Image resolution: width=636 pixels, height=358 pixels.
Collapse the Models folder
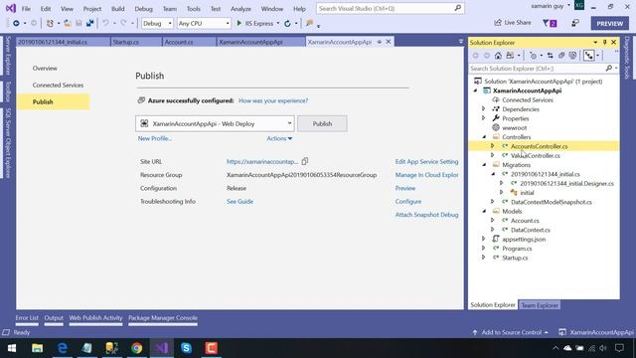pyautogui.click(x=484, y=211)
